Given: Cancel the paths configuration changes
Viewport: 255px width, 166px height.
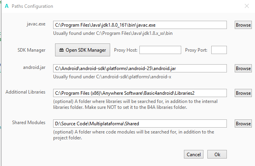Looking at the screenshot, I should click(194, 155).
